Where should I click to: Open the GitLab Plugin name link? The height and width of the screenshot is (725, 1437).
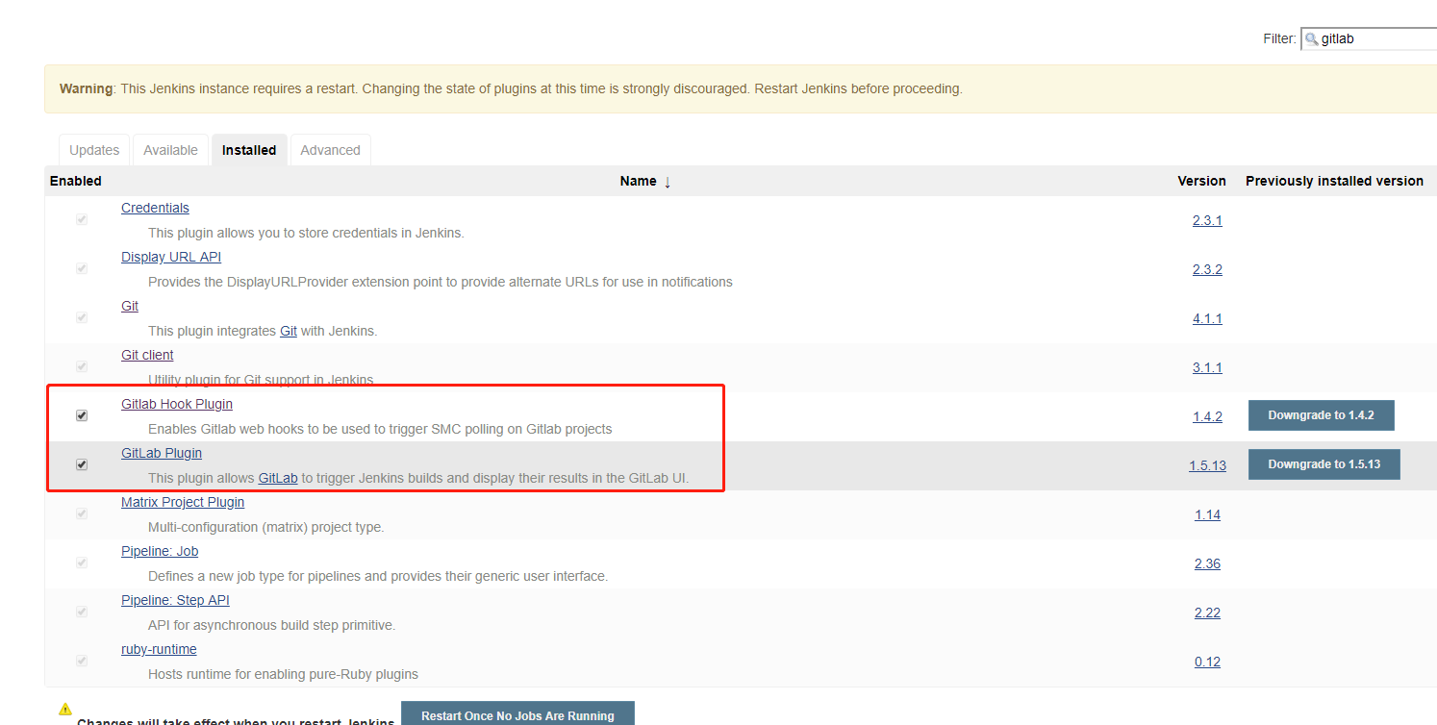click(x=162, y=453)
